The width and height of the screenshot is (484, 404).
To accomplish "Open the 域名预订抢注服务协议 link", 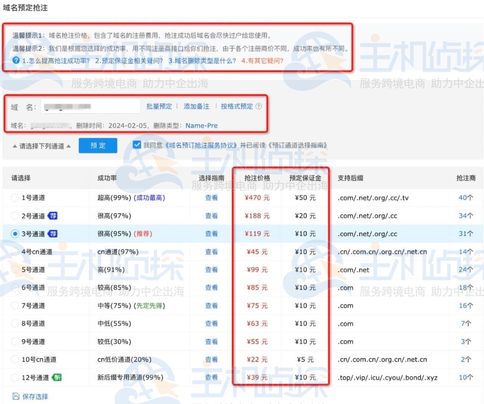I will (x=201, y=145).
